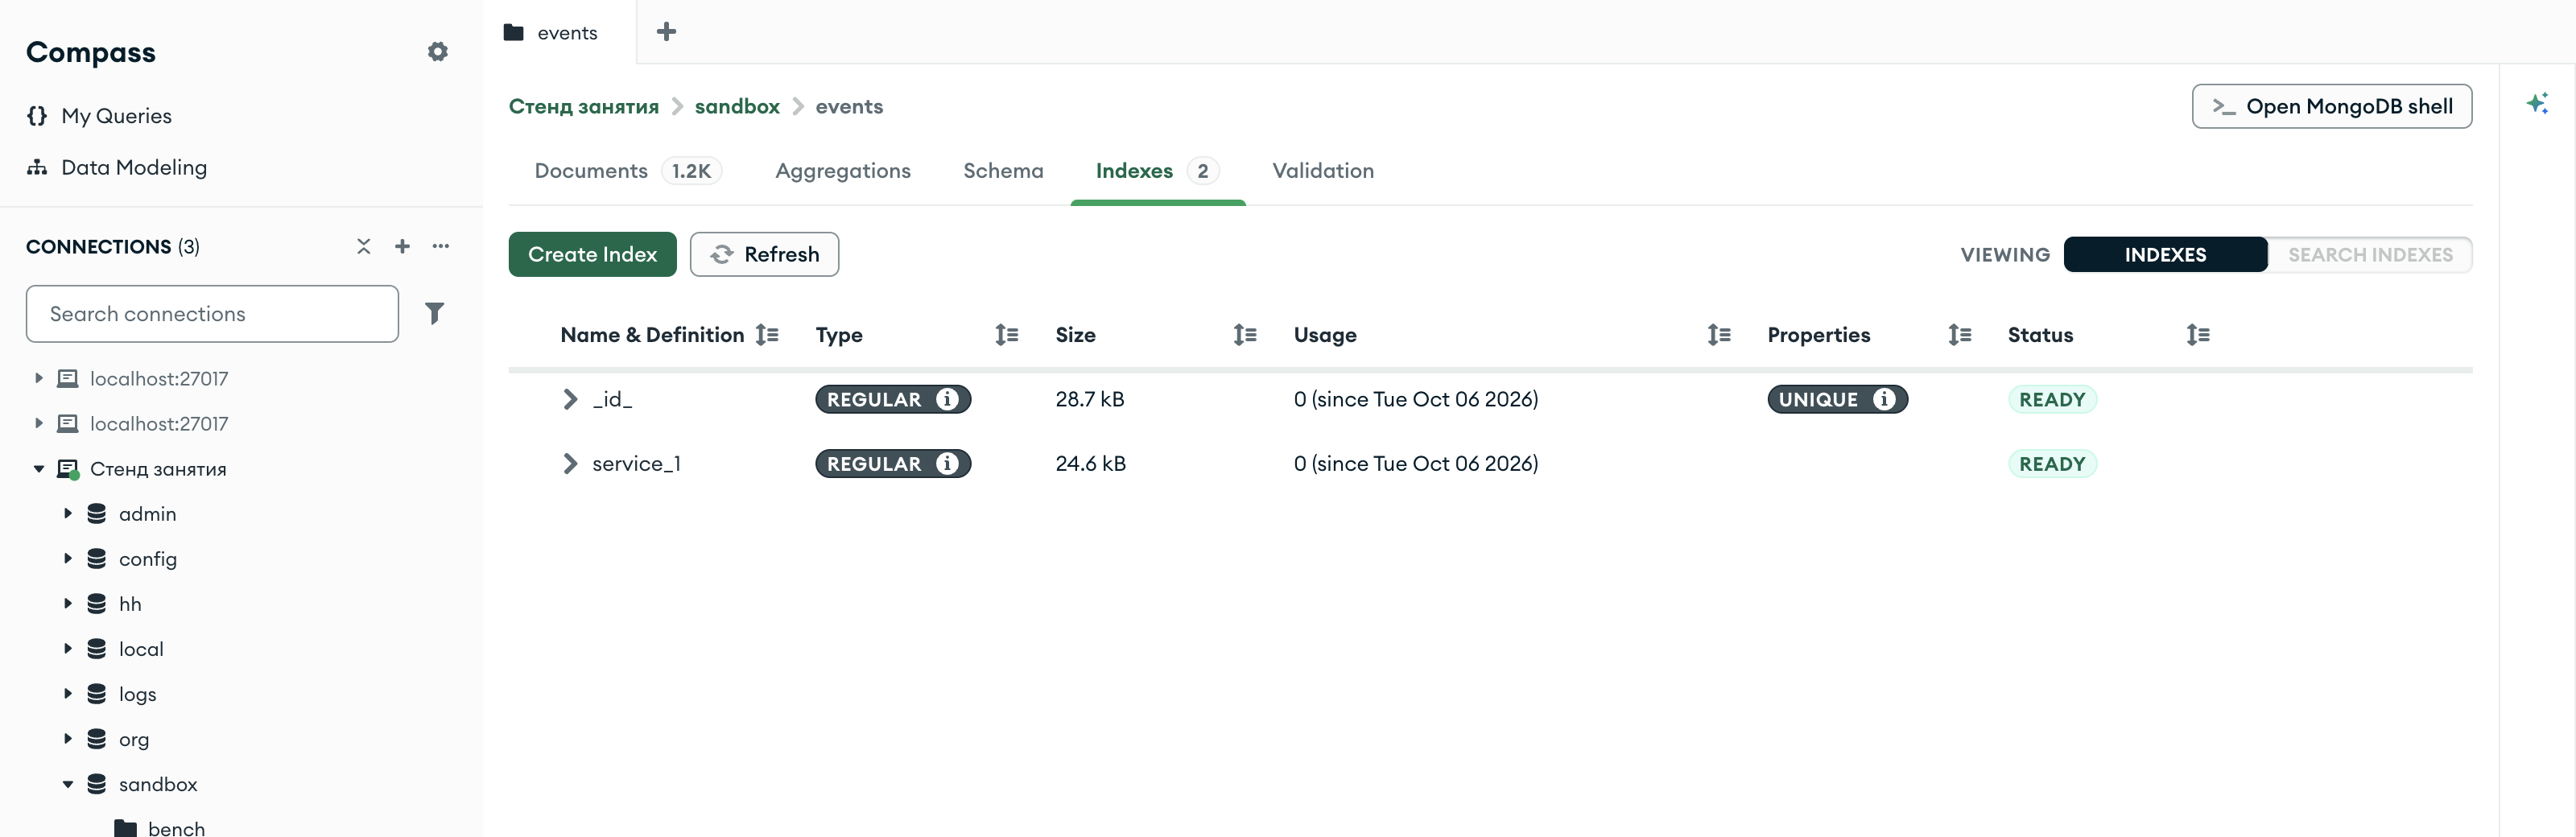Open connections more options menu
Screen dimensions: 2576x837
(x=441, y=246)
